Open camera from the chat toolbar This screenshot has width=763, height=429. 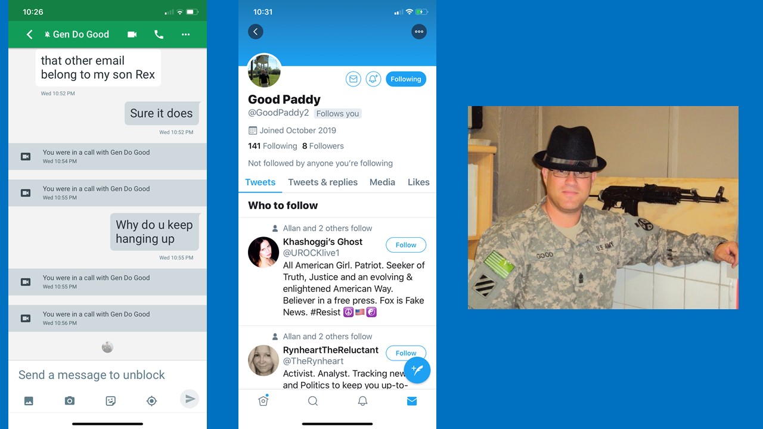click(x=70, y=401)
